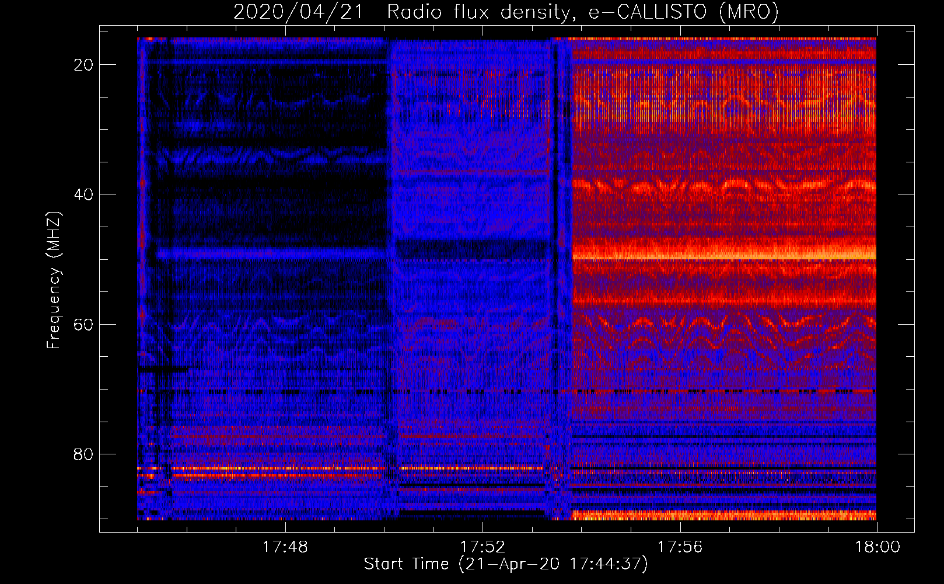Click the 40 frequency tick label

pyautogui.click(x=83, y=194)
